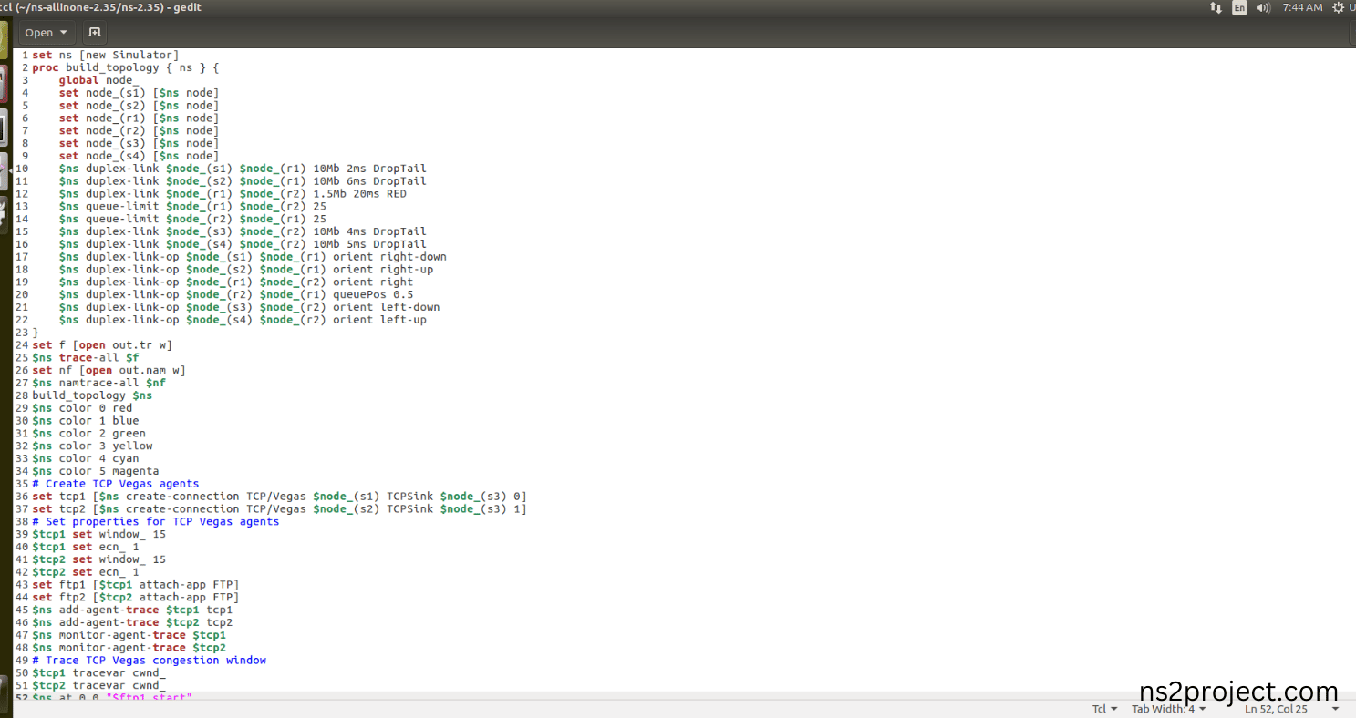This screenshot has width=1356, height=718.
Task: Click '# Trace TCP Vegas congestion window' comment
Action: tap(150, 660)
